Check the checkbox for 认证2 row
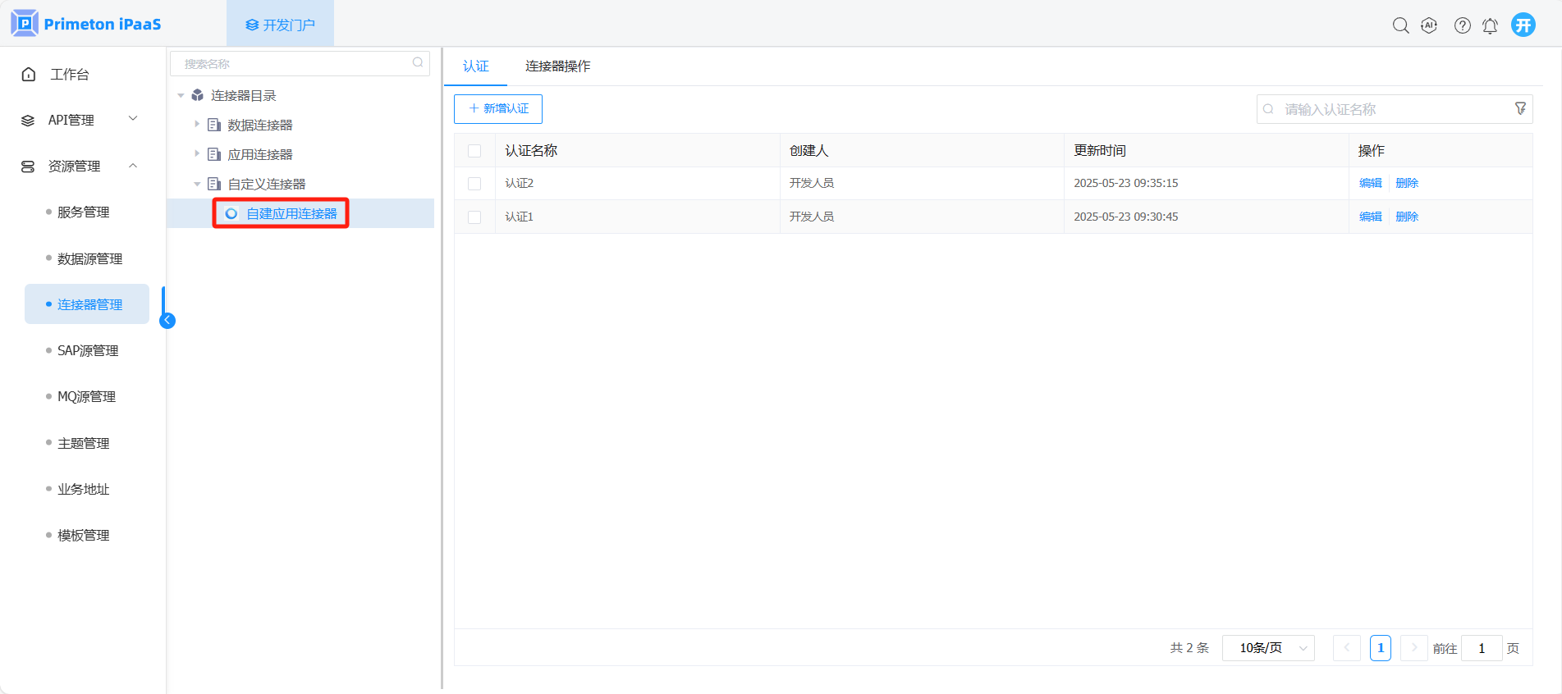 click(x=474, y=184)
